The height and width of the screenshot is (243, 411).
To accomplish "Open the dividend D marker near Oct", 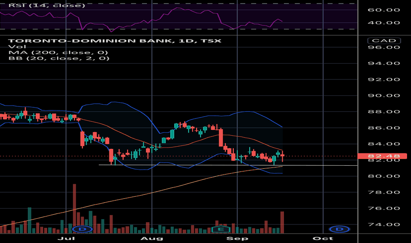I will [340, 229].
